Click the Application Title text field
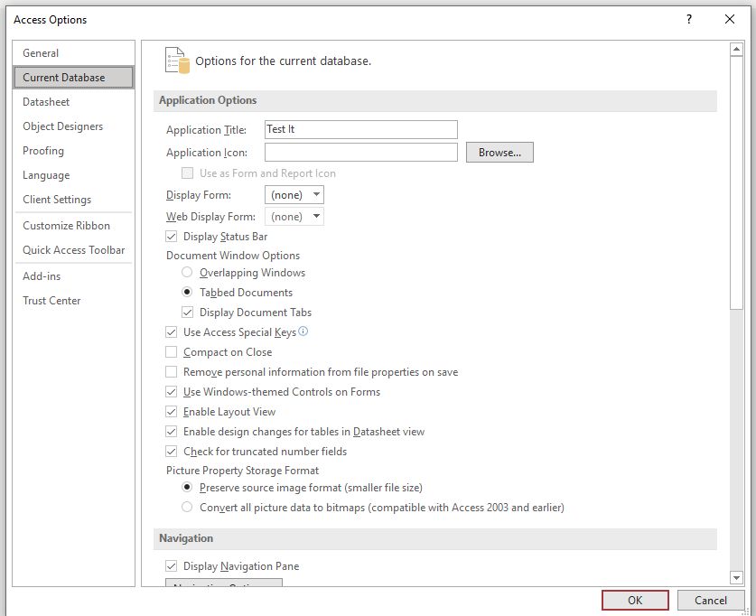This screenshot has height=616, width=756. coord(360,129)
